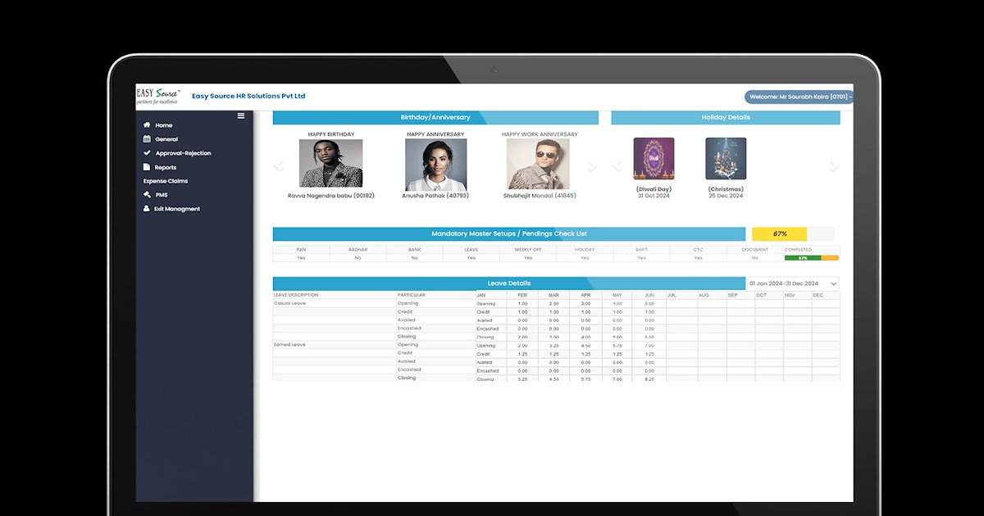Click the LEAVE DESCRIPTION column header
This screenshot has width=984, height=516.
[296, 295]
